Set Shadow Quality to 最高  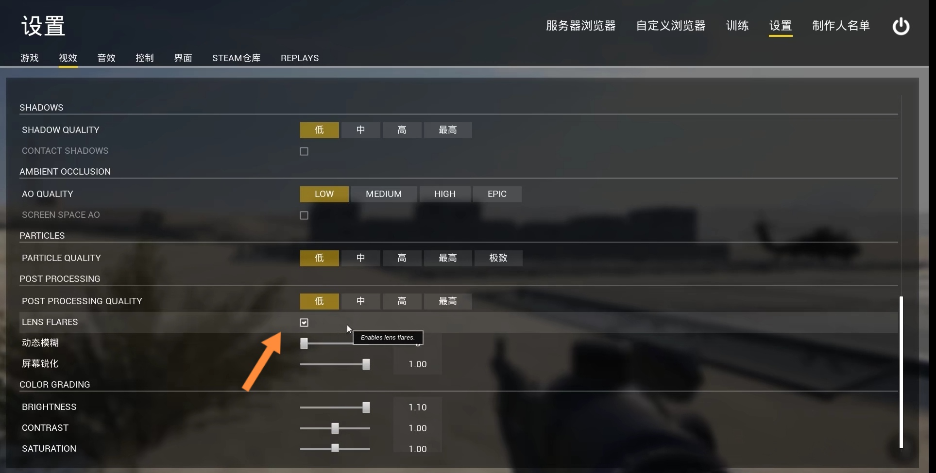coord(448,130)
